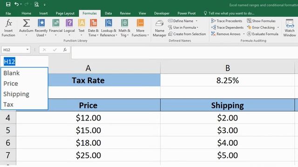Click the Price header cell in column A

pyautogui.click(x=88, y=105)
